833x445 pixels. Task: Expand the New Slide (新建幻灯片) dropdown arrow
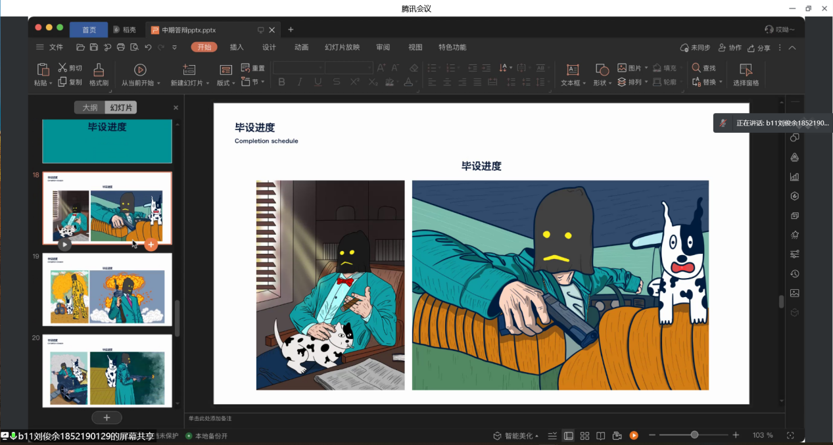(x=208, y=83)
